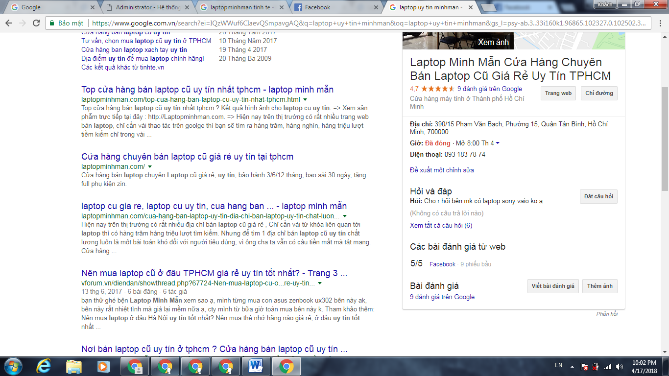Open 'Cửa hàng ban laptop xach tay uy tín' sublink

[x=134, y=49]
